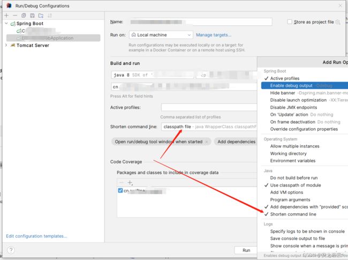Image resolution: width=348 pixels, height=260 pixels.
Task: Copy the selected run configuration
Action: pyautogui.click(x=24, y=16)
